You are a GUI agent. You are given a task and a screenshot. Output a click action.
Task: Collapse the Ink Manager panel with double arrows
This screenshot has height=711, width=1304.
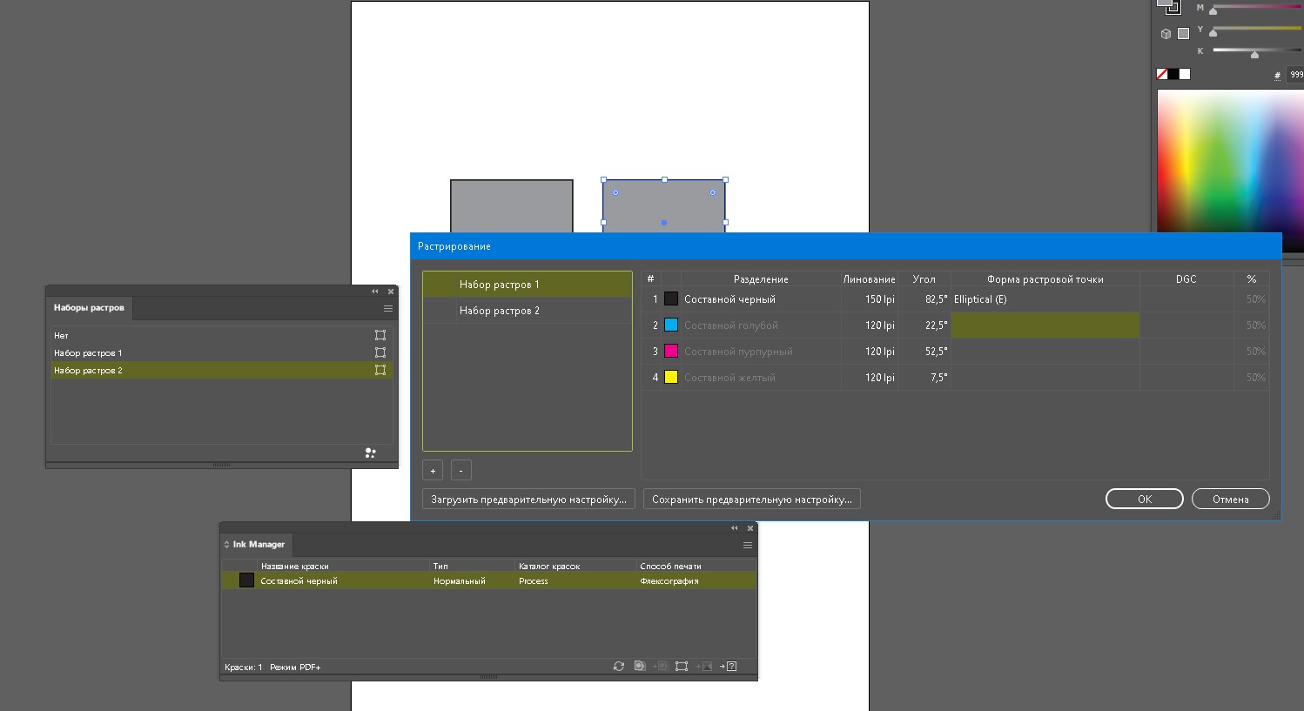point(735,528)
